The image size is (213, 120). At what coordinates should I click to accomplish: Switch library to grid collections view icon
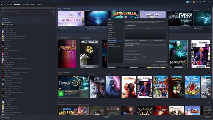click(x=54, y=8)
